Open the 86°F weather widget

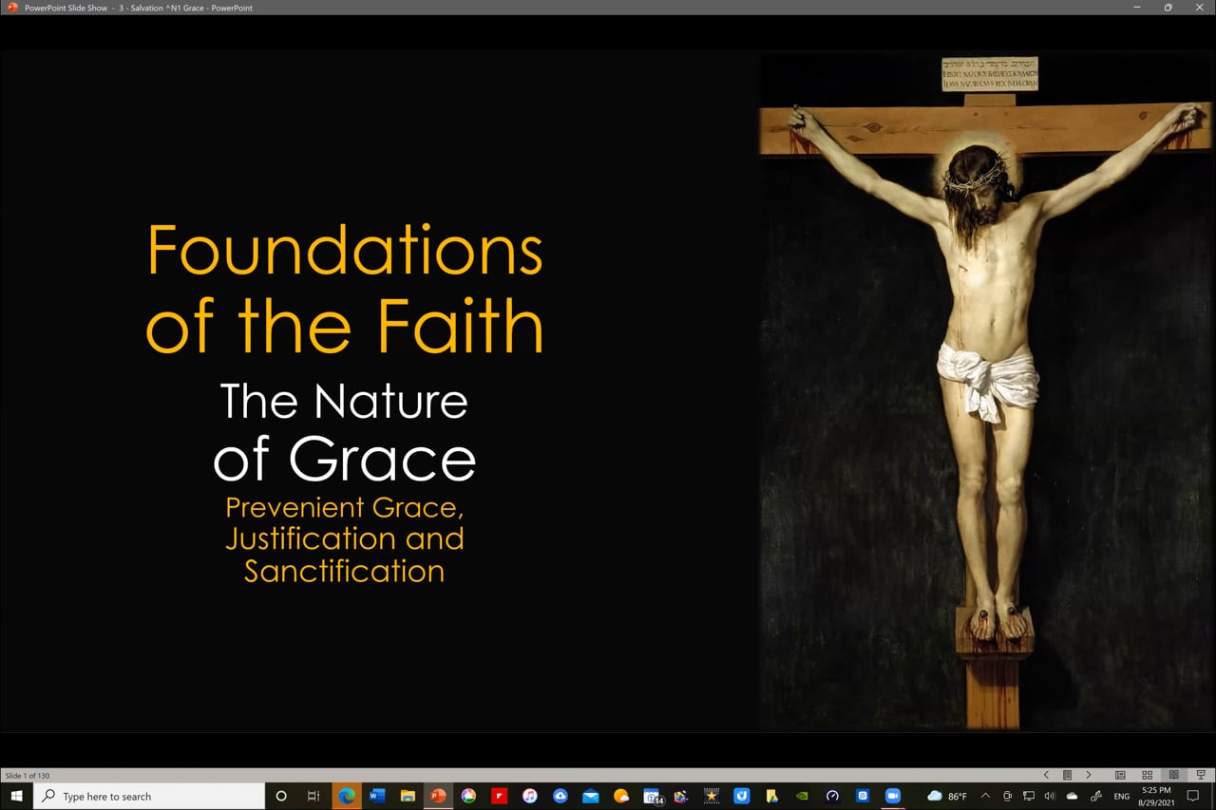tap(947, 796)
